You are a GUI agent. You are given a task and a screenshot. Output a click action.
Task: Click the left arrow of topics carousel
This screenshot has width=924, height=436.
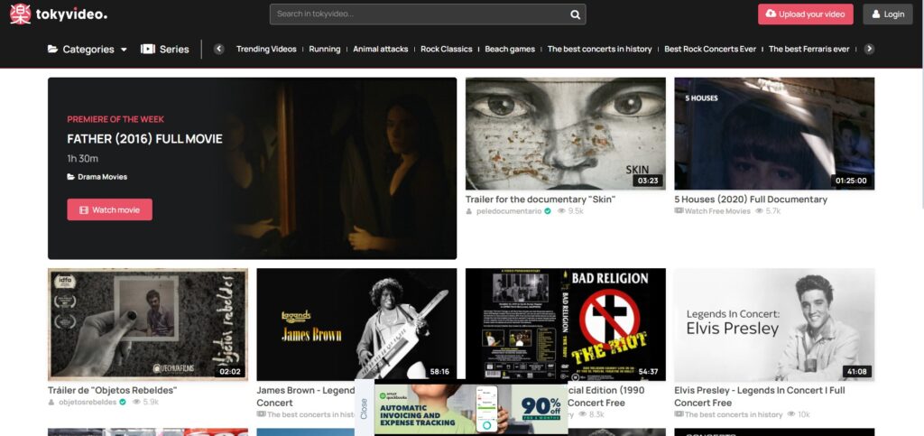(219, 49)
